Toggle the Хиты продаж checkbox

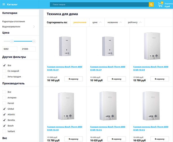[x=4, y=76]
